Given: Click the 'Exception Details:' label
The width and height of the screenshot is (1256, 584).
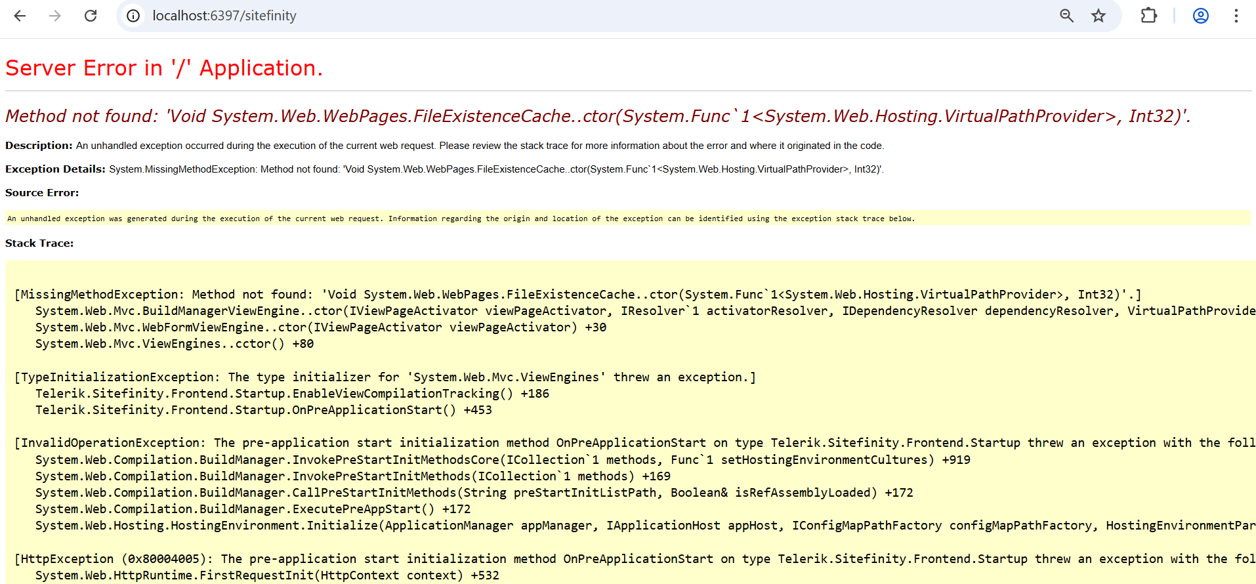Looking at the screenshot, I should click(x=55, y=169).
